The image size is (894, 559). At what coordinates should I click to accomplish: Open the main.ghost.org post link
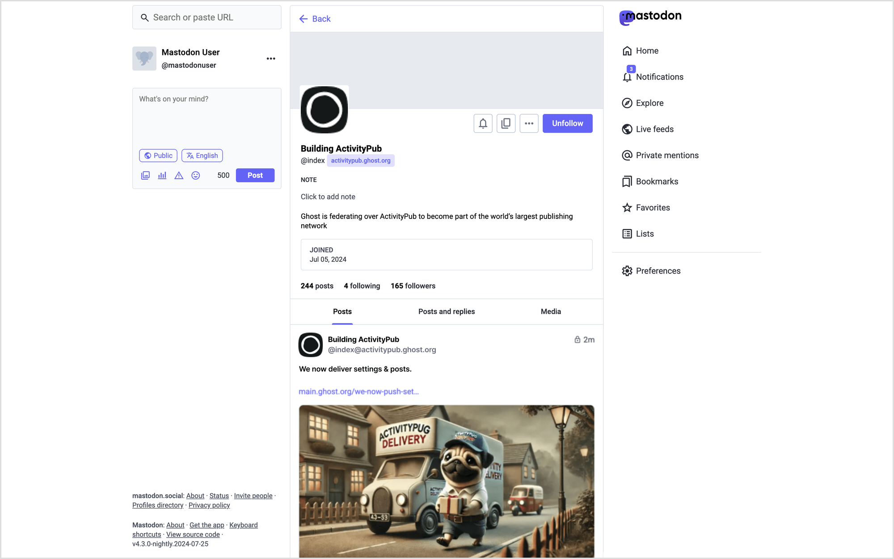click(x=358, y=391)
